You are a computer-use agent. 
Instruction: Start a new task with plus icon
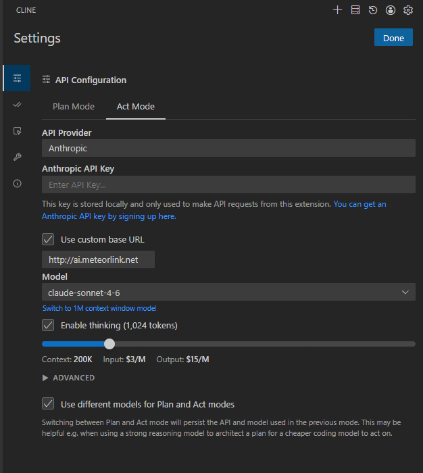point(337,10)
